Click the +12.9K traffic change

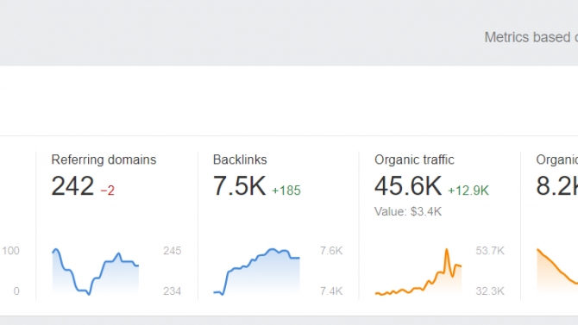click(468, 191)
